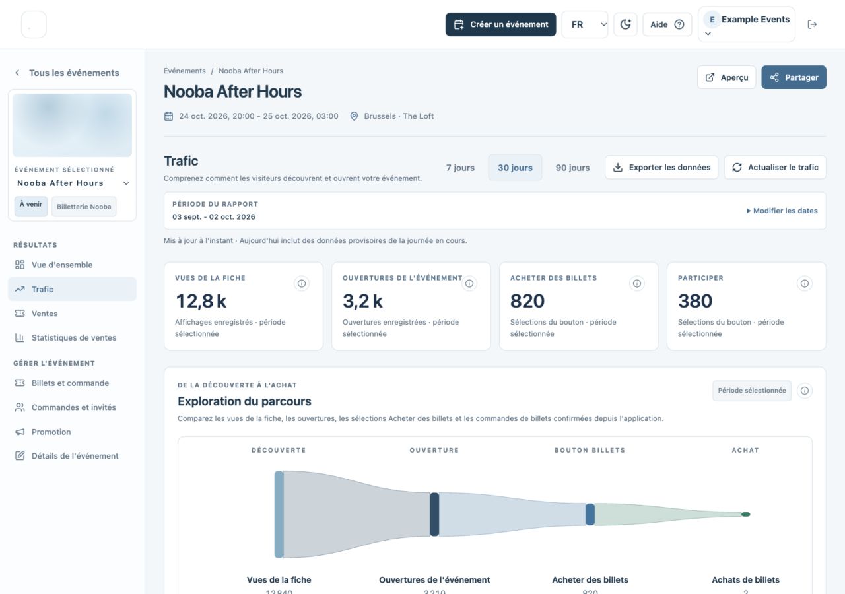Screen dimensions: 845x594
Task: Open the info icon on Acheter des billets card
Action: 637,283
